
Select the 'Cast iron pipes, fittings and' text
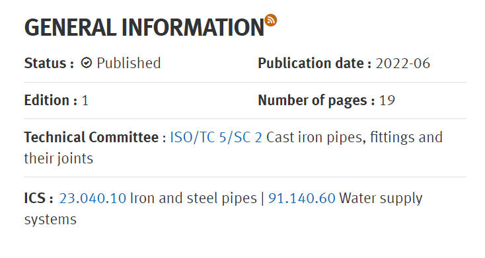coord(354,137)
